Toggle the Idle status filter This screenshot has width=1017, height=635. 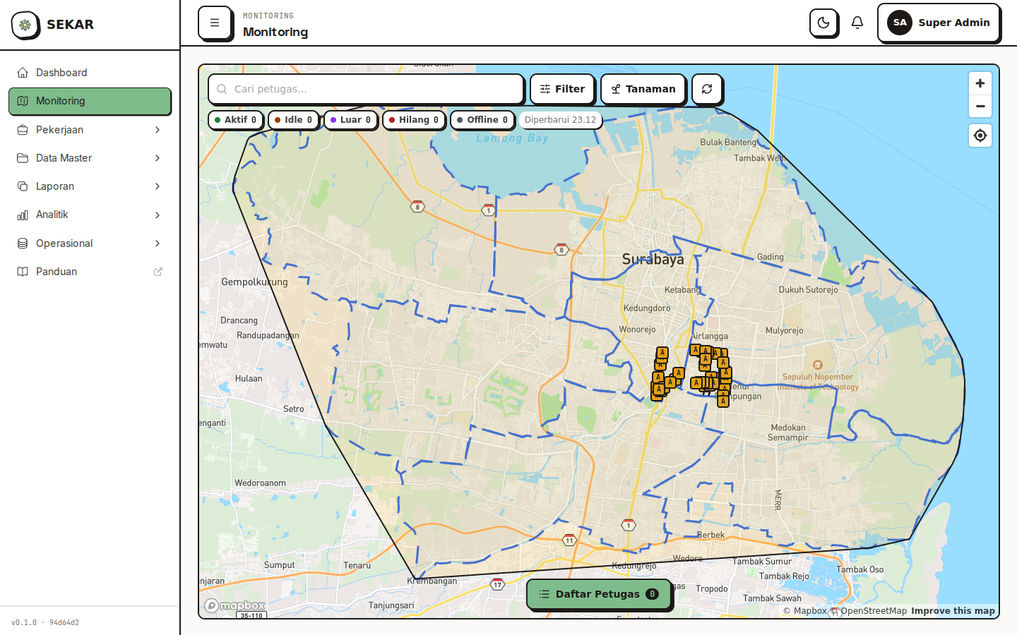[293, 120]
